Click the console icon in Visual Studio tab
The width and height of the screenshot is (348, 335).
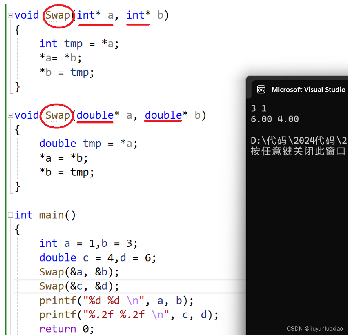tap(261, 90)
